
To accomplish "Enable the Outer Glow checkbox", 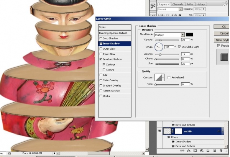I will coord(101,49).
